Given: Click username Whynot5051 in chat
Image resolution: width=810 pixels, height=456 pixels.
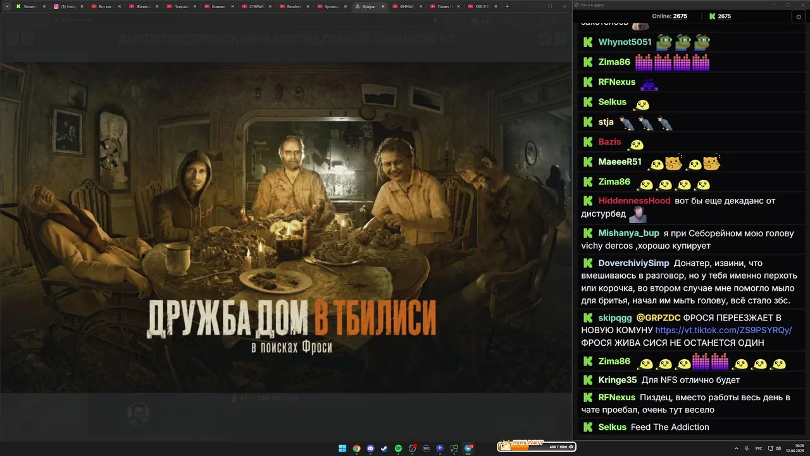Looking at the screenshot, I should coord(625,42).
